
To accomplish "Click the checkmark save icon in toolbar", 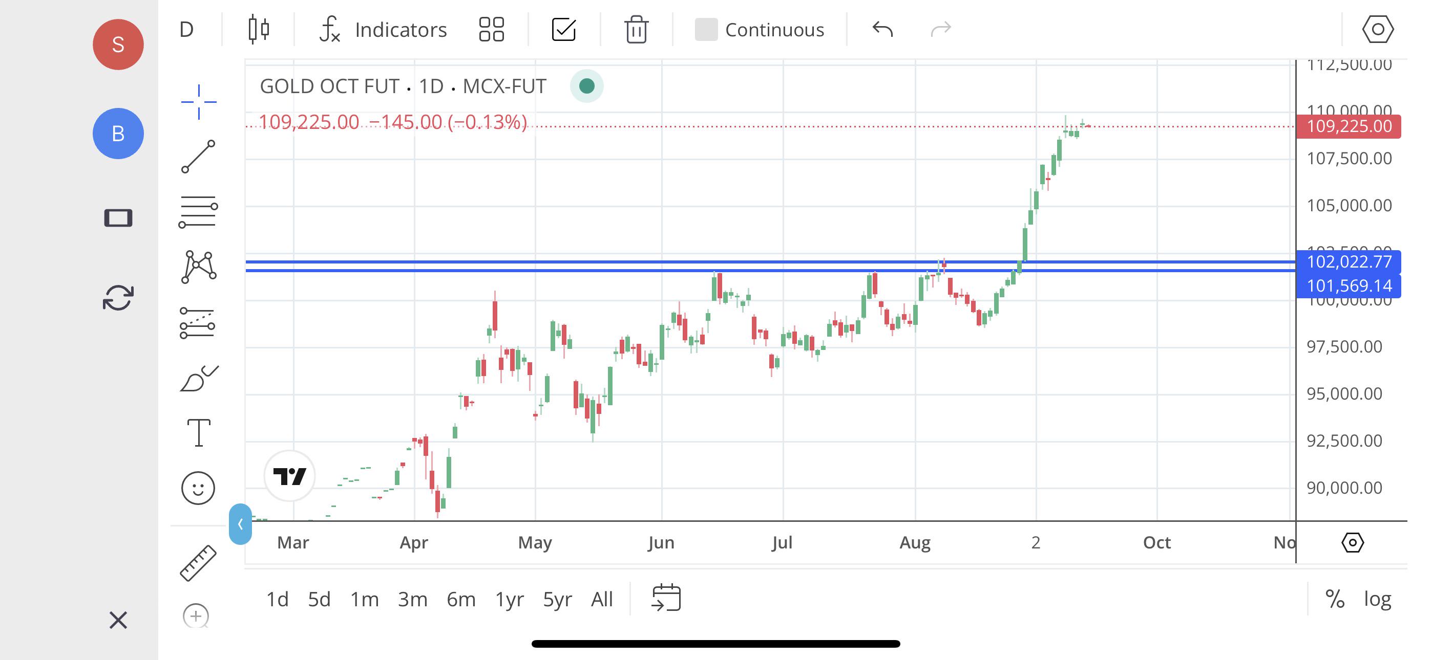I will click(x=564, y=30).
